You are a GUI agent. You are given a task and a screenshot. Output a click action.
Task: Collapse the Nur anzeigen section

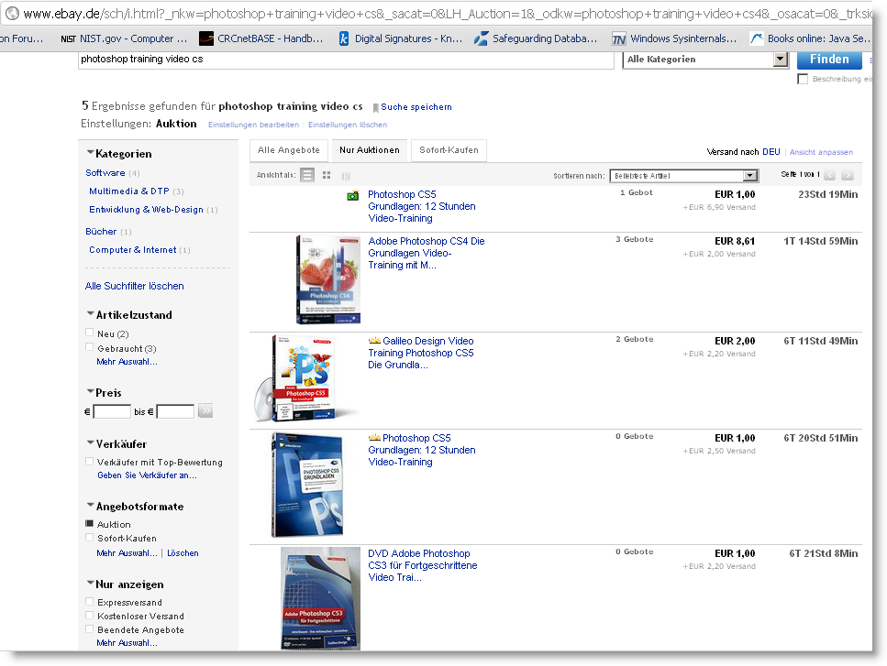[x=91, y=583]
